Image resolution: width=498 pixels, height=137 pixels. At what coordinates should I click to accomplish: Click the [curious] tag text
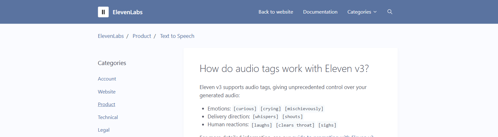point(245,109)
